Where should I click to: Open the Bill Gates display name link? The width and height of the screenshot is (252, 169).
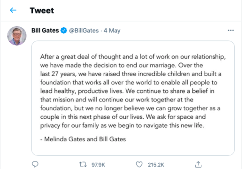pos(45,31)
